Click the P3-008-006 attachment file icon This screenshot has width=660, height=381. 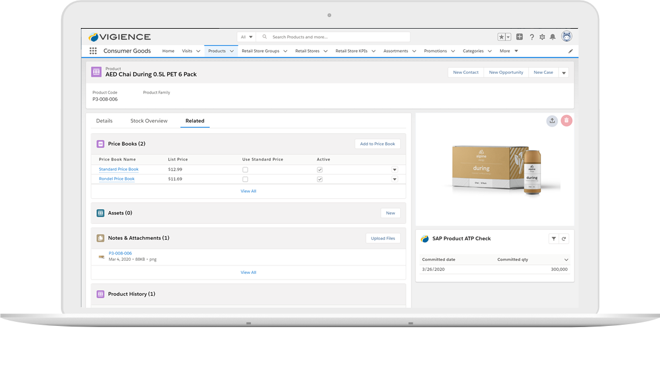(x=101, y=256)
